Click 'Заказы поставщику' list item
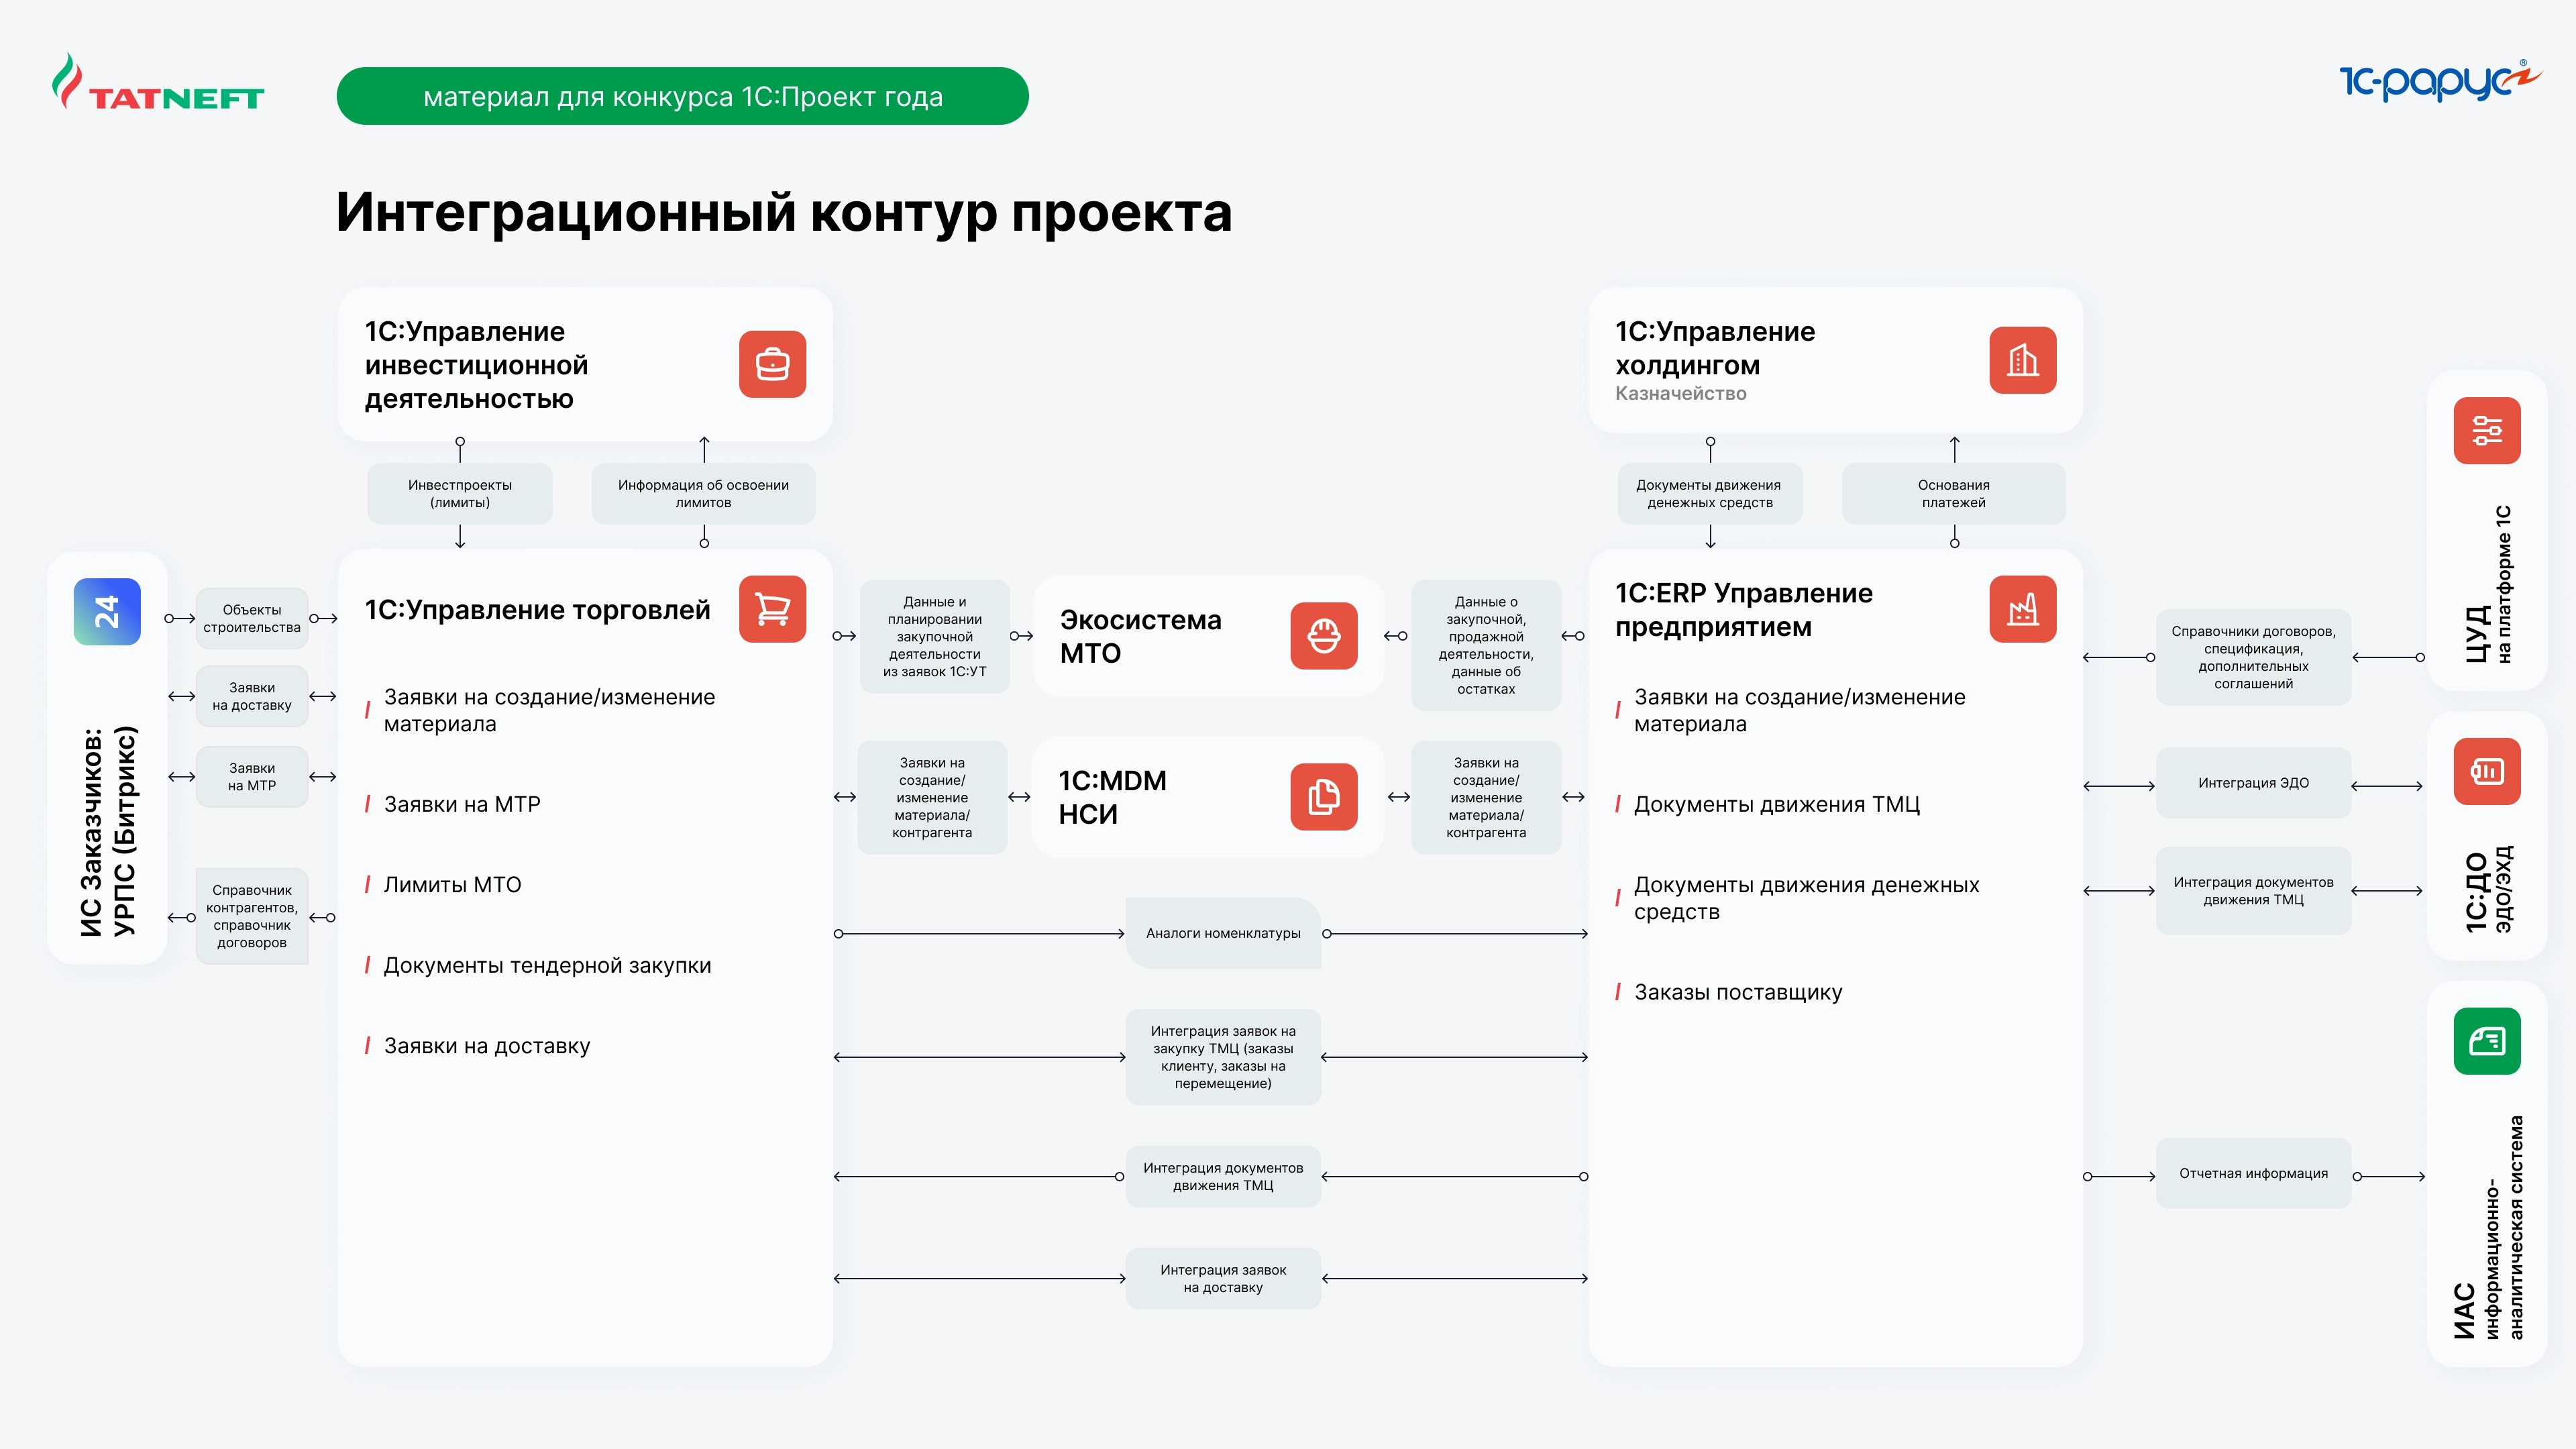This screenshot has height=1449, width=2576. click(1737, 992)
